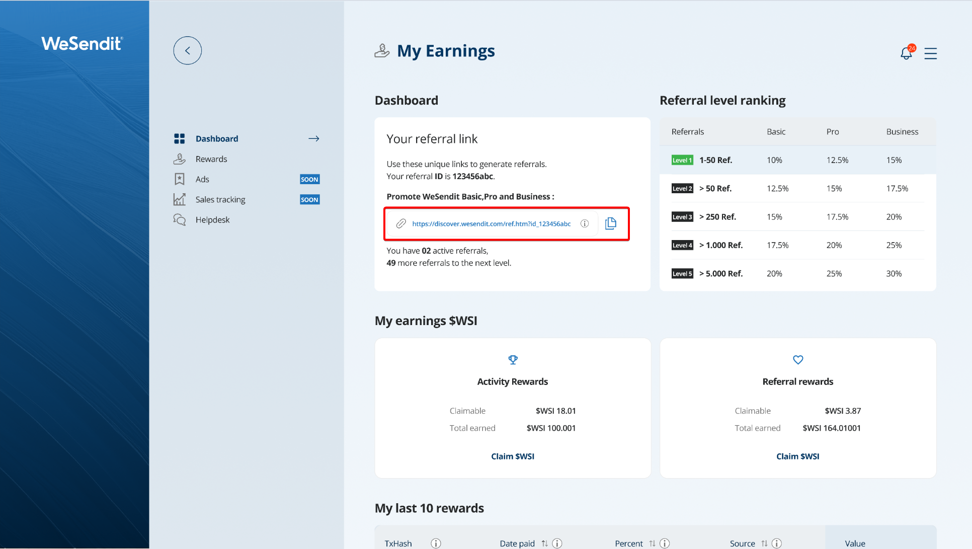Viewport: 972px width, 549px height.
Task: Click the TxHash info icon
Action: click(436, 543)
